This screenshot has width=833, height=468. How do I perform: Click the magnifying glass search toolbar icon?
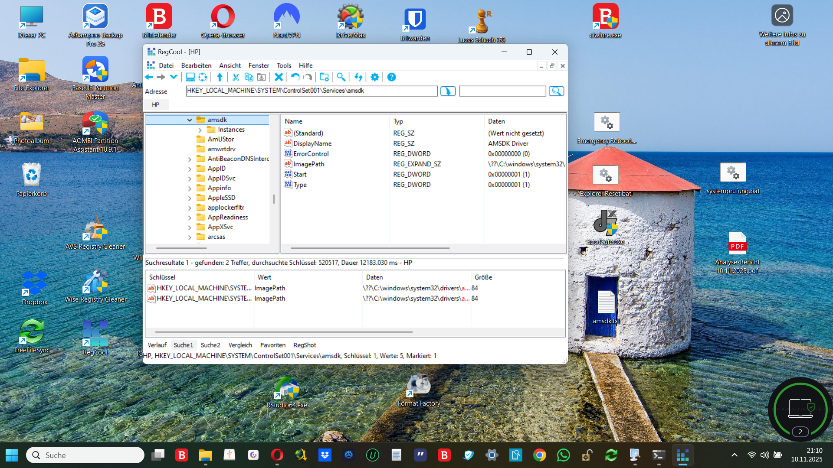[x=341, y=77]
